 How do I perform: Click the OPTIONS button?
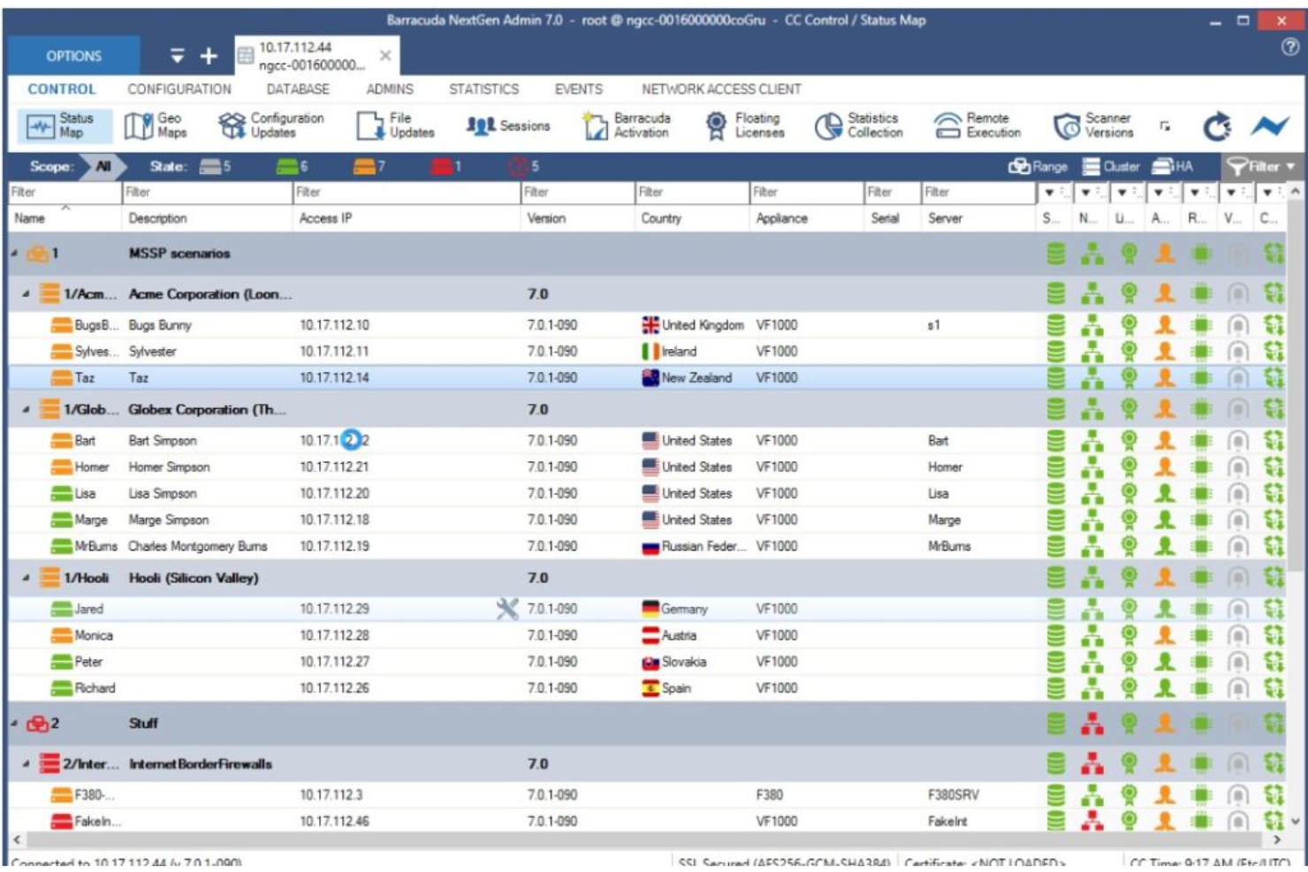73,56
